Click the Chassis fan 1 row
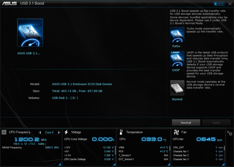Viewport: 234px width, 167px height. coord(198,151)
